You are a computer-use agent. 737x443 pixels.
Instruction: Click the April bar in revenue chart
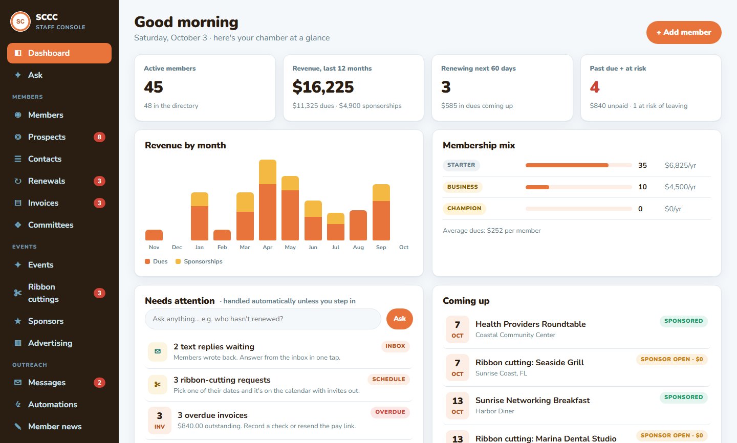268,200
